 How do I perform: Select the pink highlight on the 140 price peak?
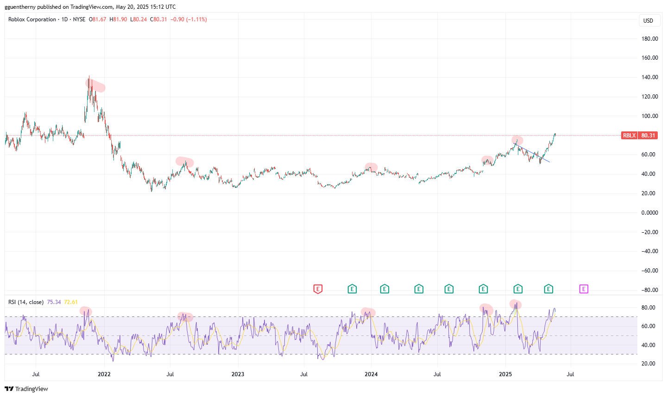95,86
